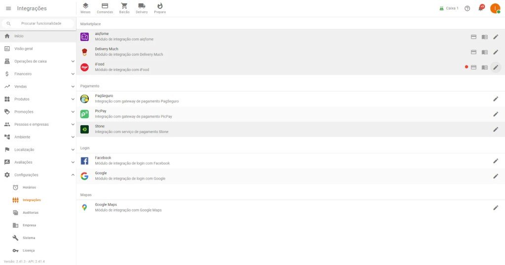Open the Mesas view in top toolbar
Image resolution: width=505 pixels, height=265 pixels.
click(85, 8)
